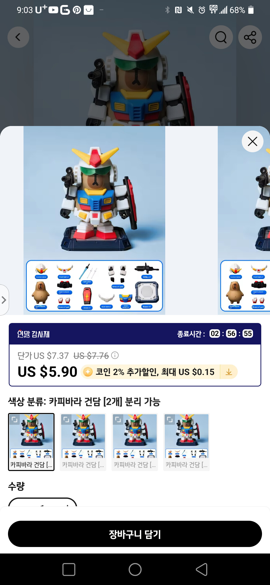Viewport: 270px width, 585px height.
Task: Expand the left side chevron handle
Action: click(4, 300)
